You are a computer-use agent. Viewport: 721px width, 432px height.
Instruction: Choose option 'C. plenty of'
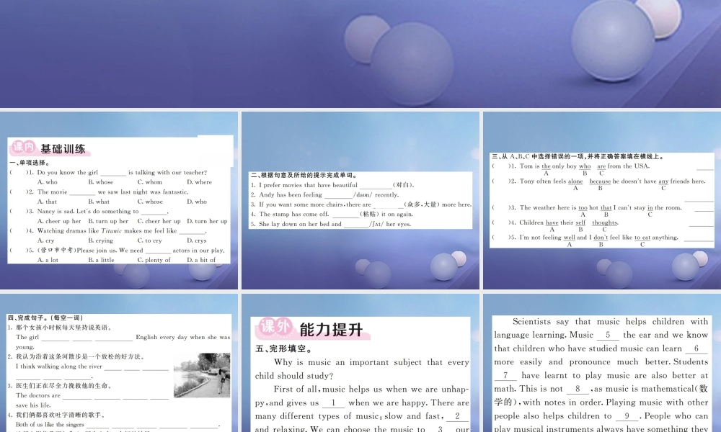pyautogui.click(x=154, y=260)
